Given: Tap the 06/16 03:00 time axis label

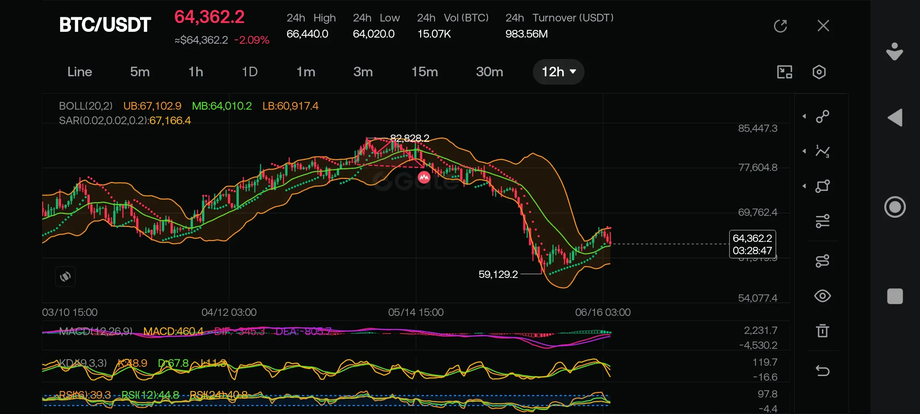Looking at the screenshot, I should [603, 312].
